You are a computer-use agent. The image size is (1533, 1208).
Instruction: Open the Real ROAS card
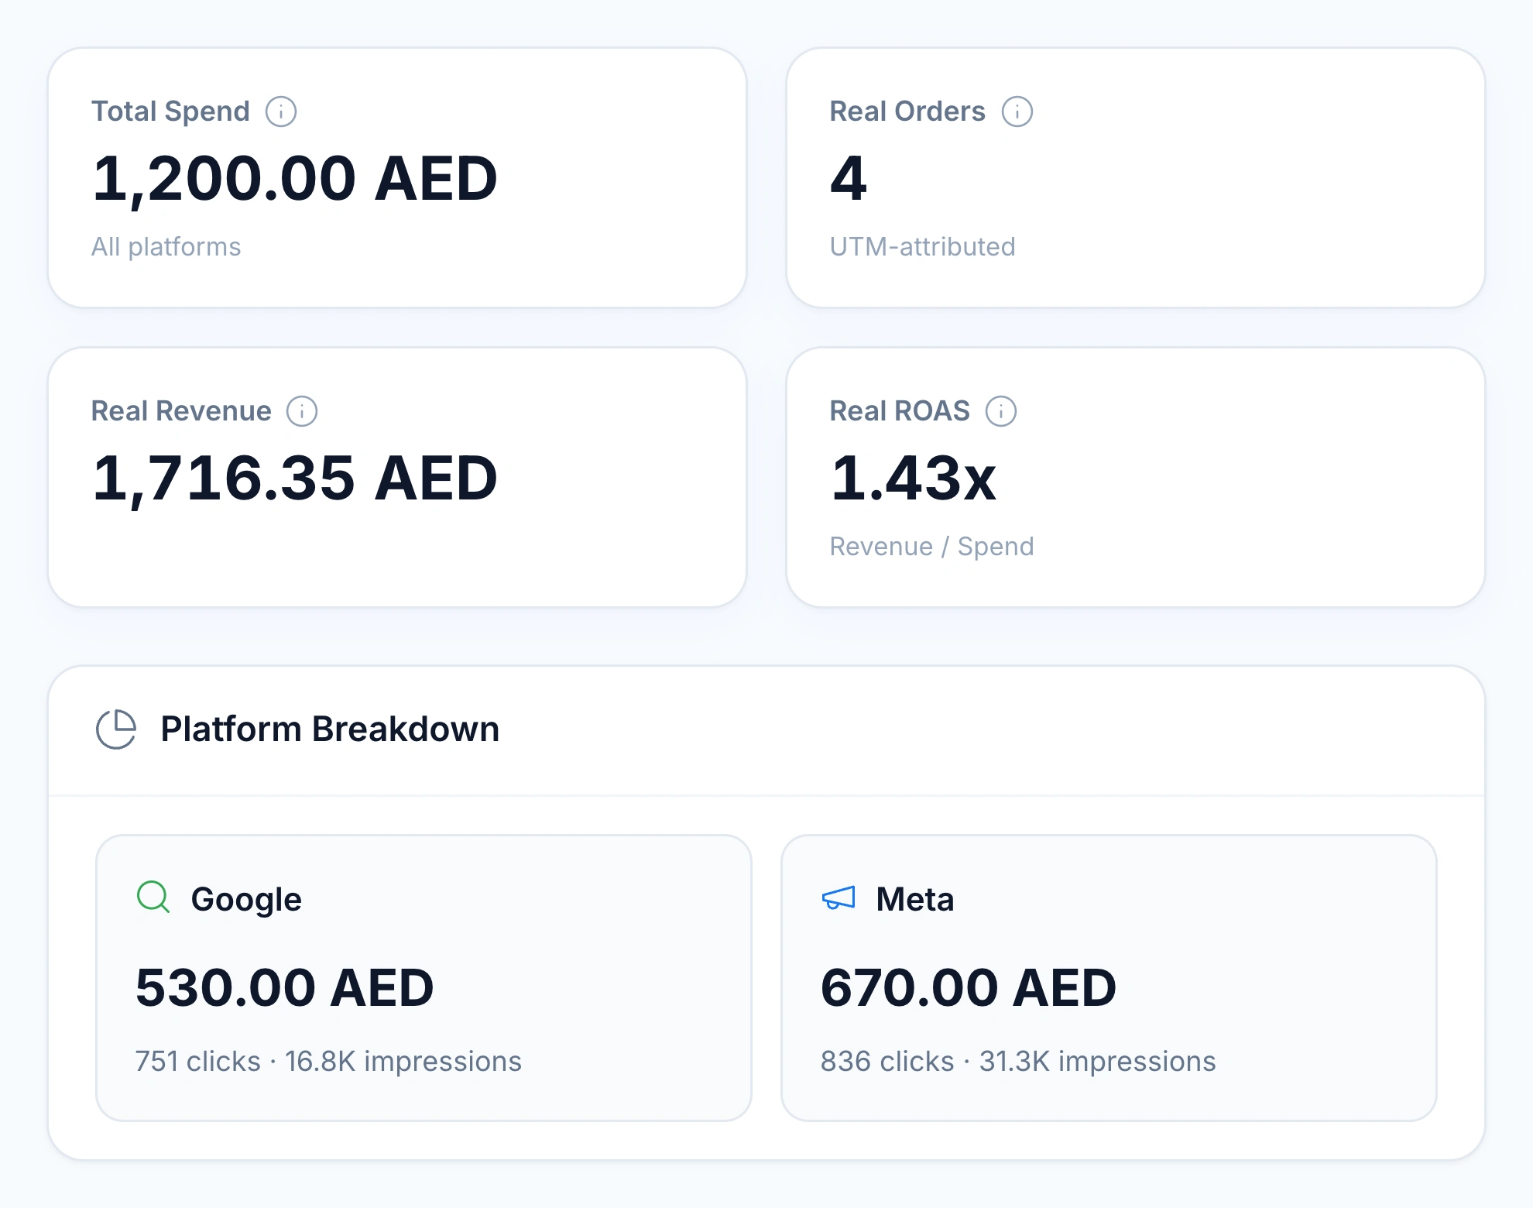tap(1136, 477)
